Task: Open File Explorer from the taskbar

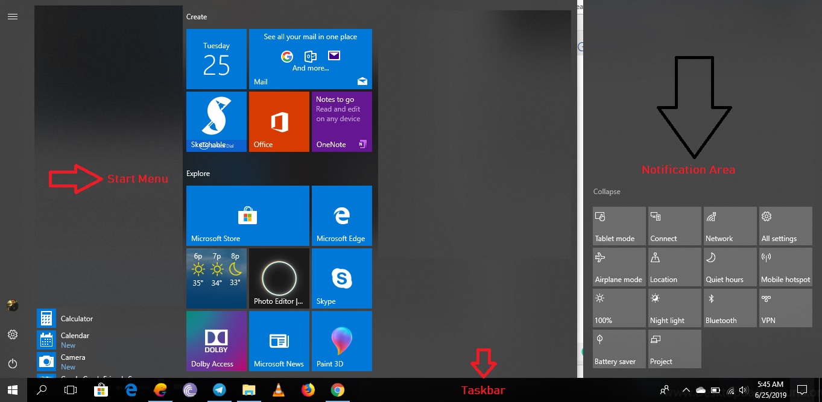Action: click(248, 390)
